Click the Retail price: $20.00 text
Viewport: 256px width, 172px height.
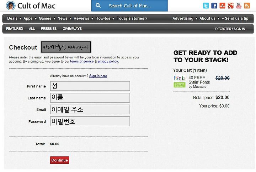coord(211,98)
